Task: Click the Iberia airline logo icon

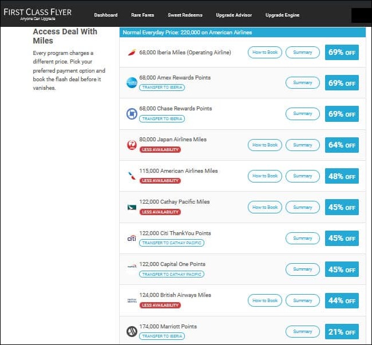Action: click(132, 53)
